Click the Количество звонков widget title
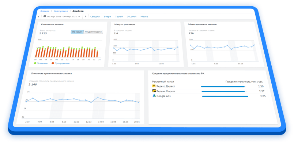Viewport: 294px width, 143px height. pos(52,25)
